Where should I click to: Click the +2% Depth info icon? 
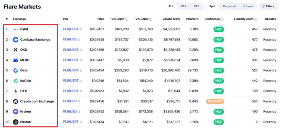tap(127, 19)
